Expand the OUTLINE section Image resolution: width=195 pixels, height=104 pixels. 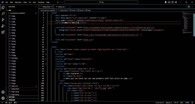coord(22,97)
